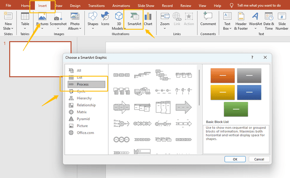
Task: Open the Transitions tab
Action: point(97,6)
